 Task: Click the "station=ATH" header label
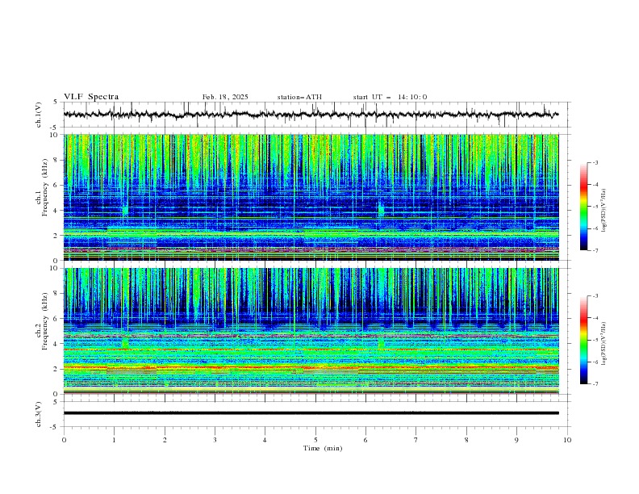[x=299, y=97]
